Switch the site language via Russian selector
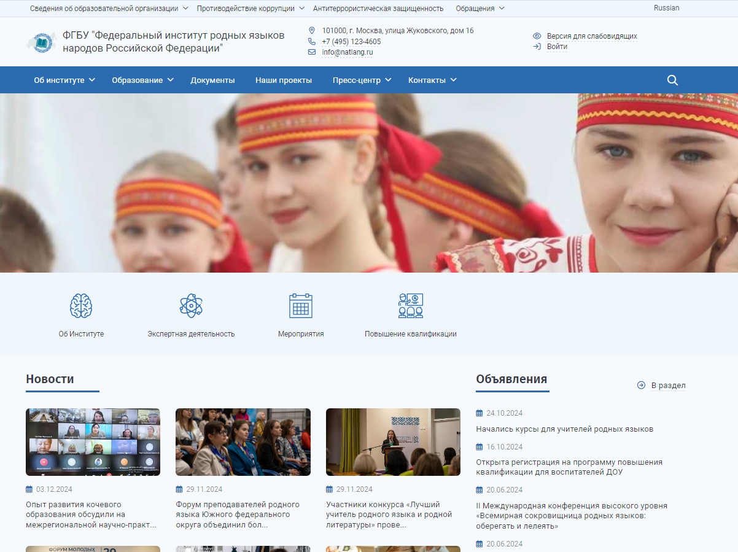 coord(666,8)
